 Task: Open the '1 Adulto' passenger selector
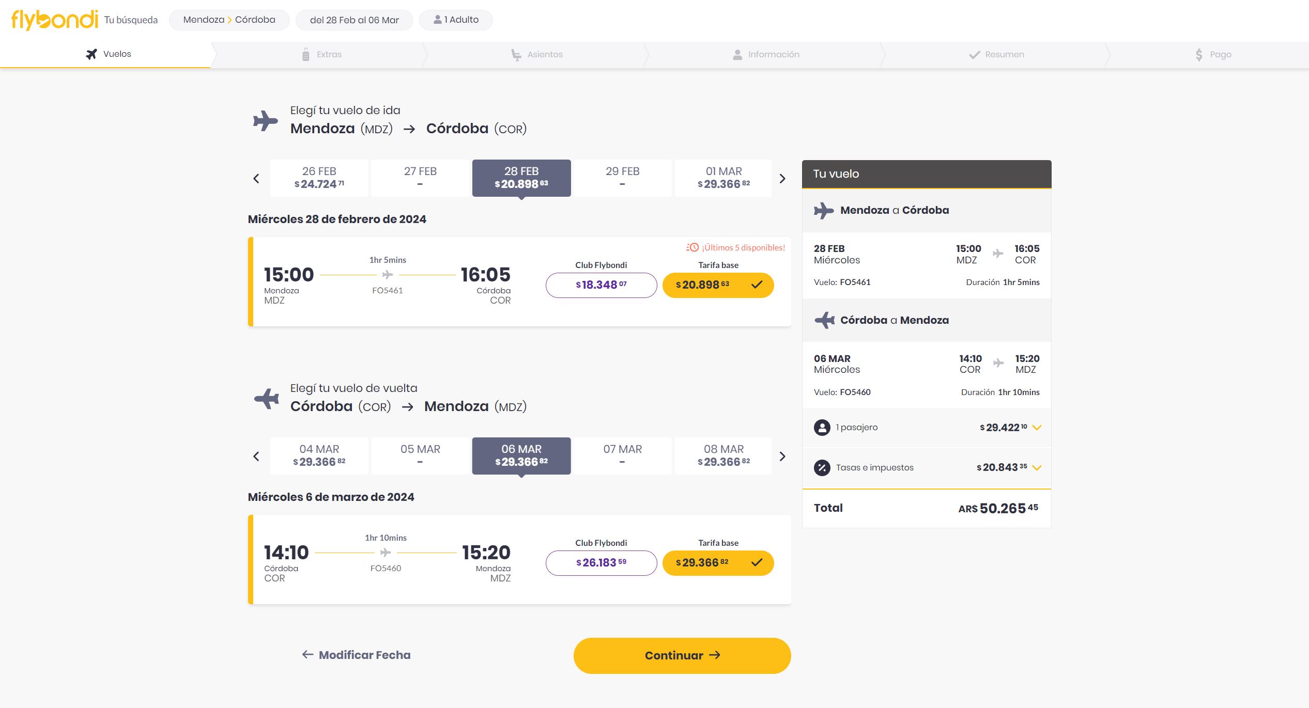(456, 20)
